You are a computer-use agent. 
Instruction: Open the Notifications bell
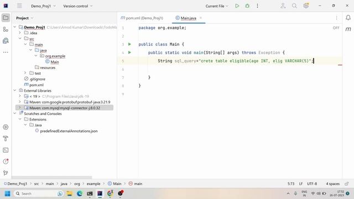[348, 18]
